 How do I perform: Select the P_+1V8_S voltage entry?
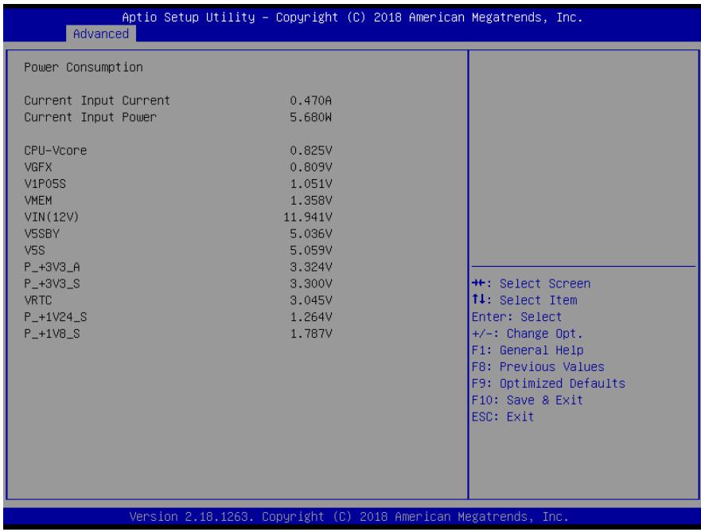[178, 334]
